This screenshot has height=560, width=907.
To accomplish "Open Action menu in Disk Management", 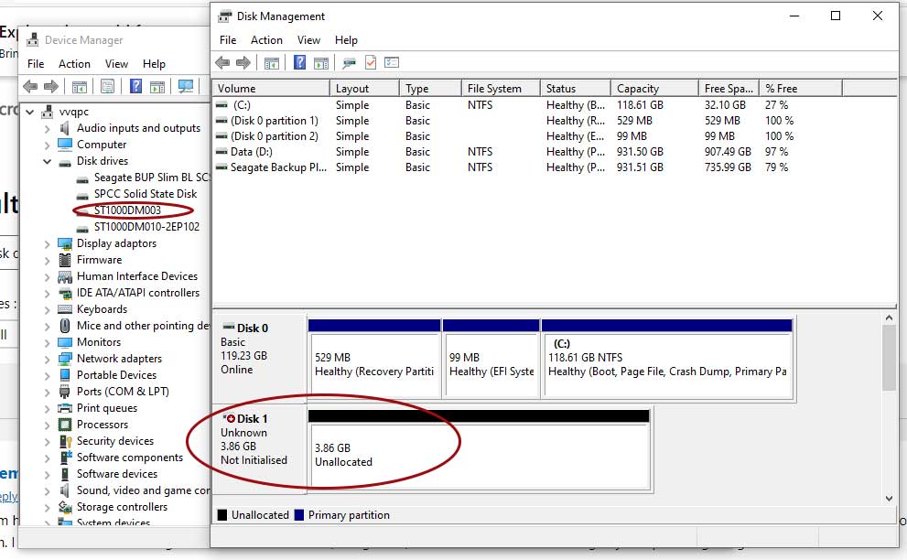I will (266, 40).
